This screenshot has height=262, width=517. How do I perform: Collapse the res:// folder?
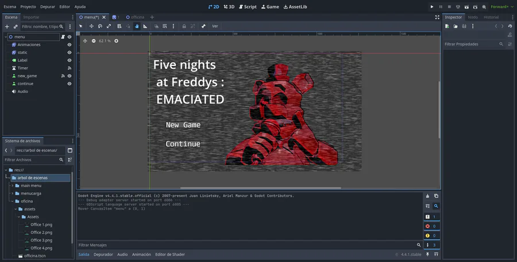pyautogui.click(x=6, y=170)
